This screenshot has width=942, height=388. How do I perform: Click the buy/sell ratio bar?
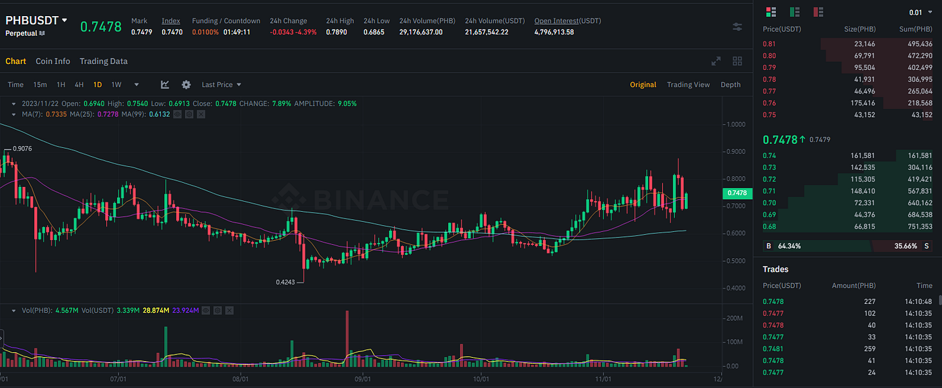[x=849, y=246]
